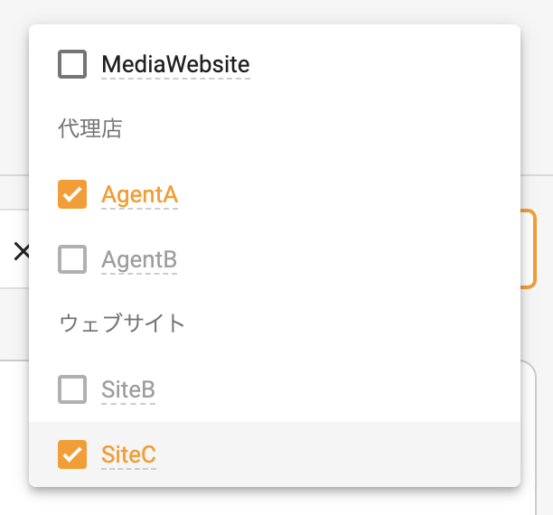553x515 pixels.
Task: Dismiss dropdown by clicking gray area above
Action: click(x=271, y=11)
